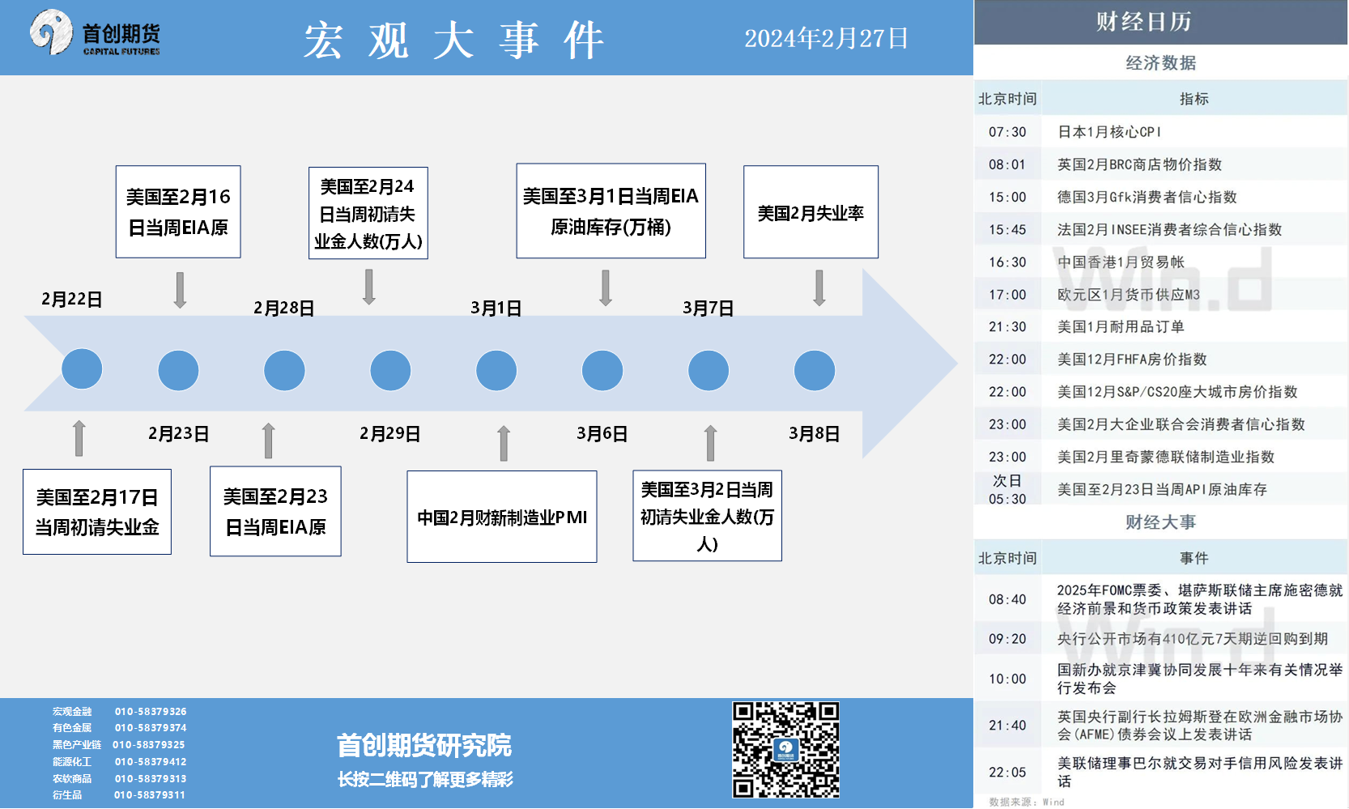Click the 美国至2月24日当周初请失业金人数 event box
Image resolution: width=1349 pixels, height=809 pixels.
pos(368,214)
